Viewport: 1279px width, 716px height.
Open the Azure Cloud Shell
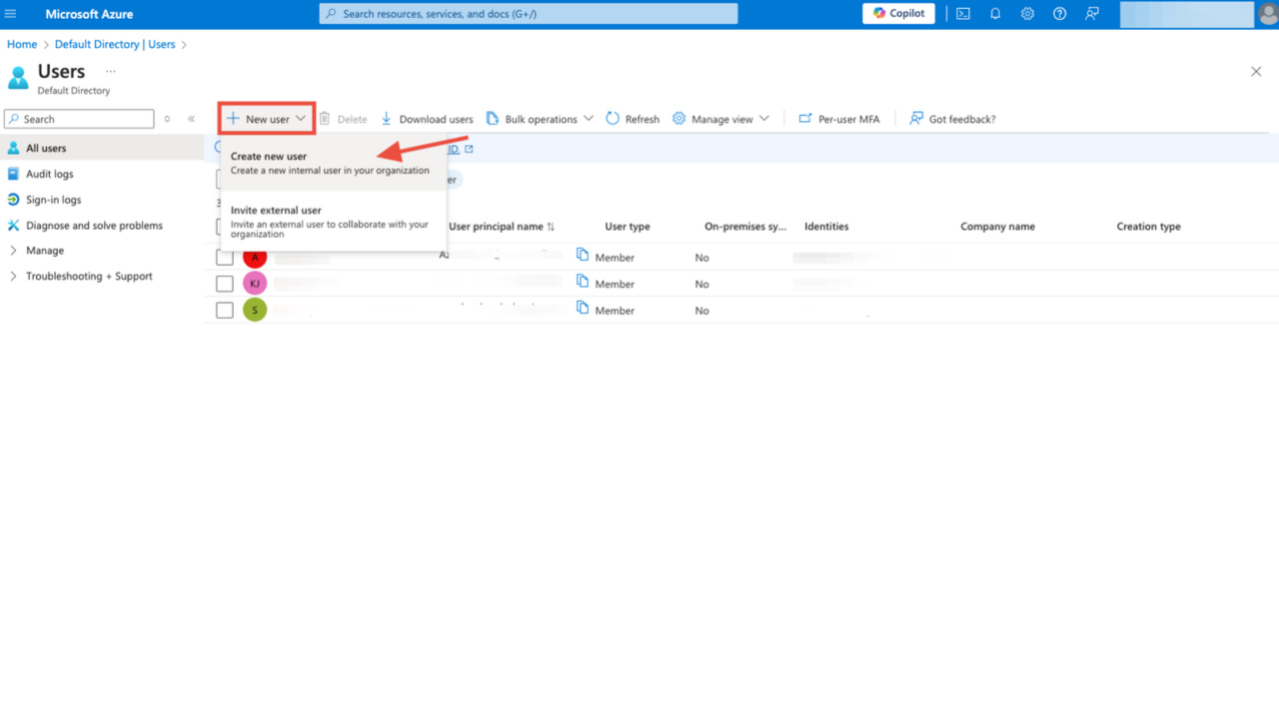[x=961, y=13]
